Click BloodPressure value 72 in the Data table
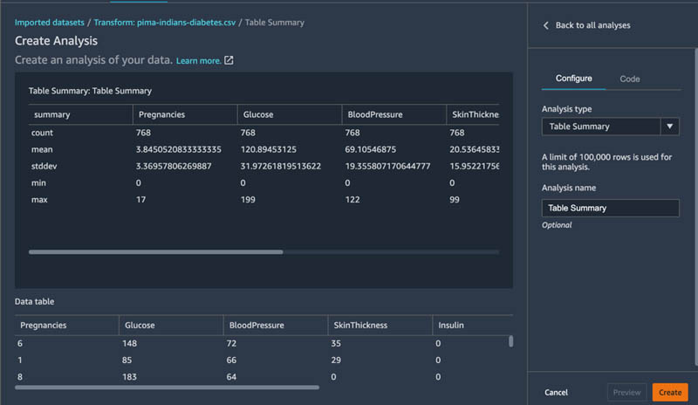 coord(231,344)
